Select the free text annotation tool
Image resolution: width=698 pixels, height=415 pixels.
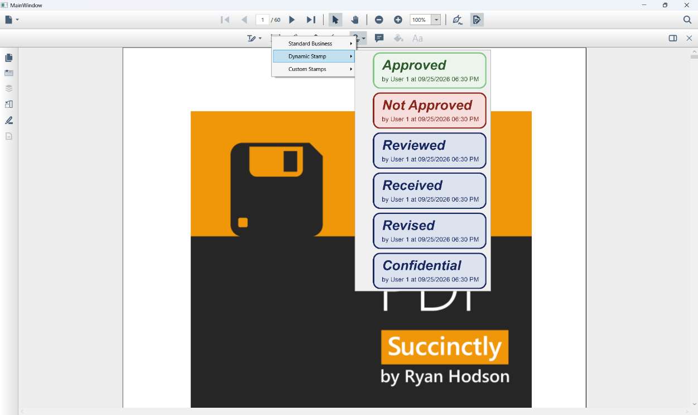[252, 38]
